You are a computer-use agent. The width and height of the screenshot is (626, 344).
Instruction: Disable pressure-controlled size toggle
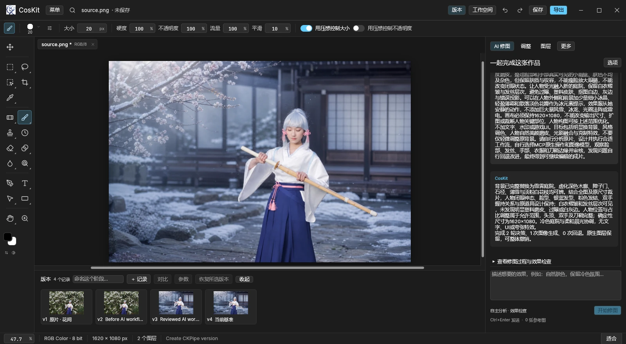(x=306, y=28)
